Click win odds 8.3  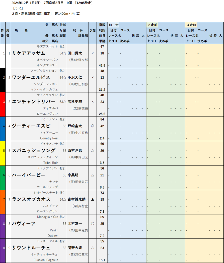(x=102, y=187)
